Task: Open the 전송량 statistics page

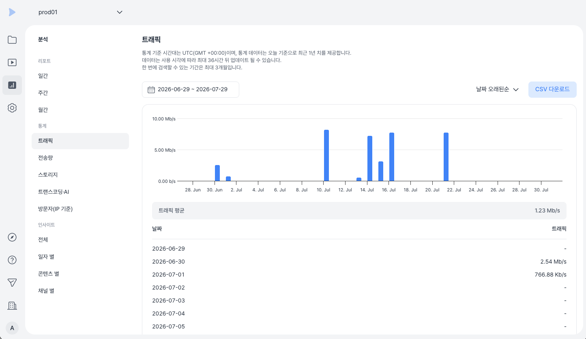Action: pos(80,158)
